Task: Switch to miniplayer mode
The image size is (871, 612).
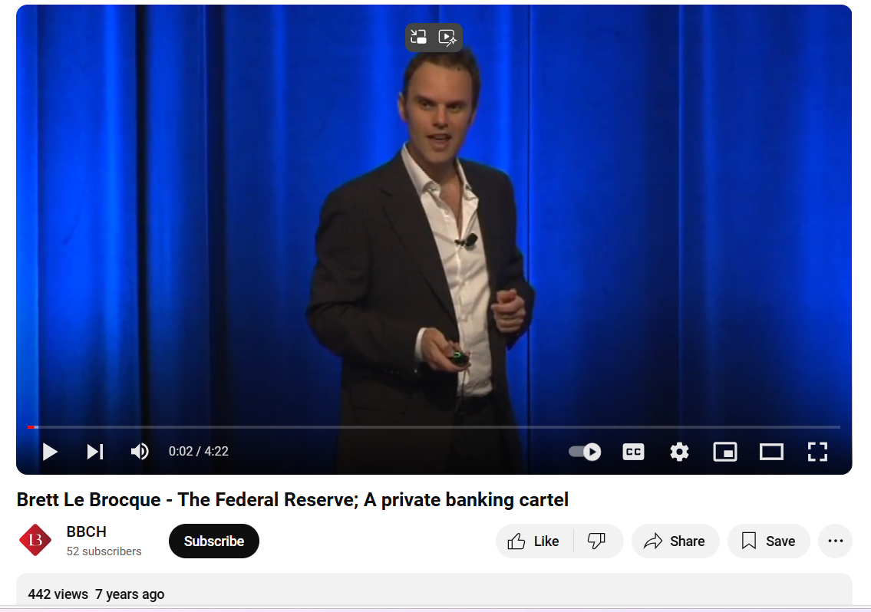Action: (725, 452)
